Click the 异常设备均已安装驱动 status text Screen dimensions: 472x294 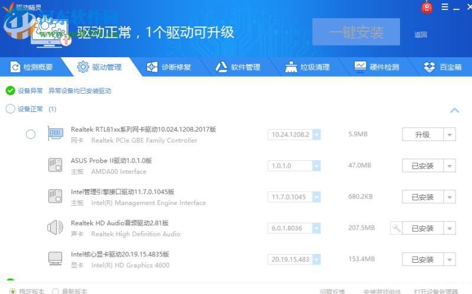(x=80, y=91)
